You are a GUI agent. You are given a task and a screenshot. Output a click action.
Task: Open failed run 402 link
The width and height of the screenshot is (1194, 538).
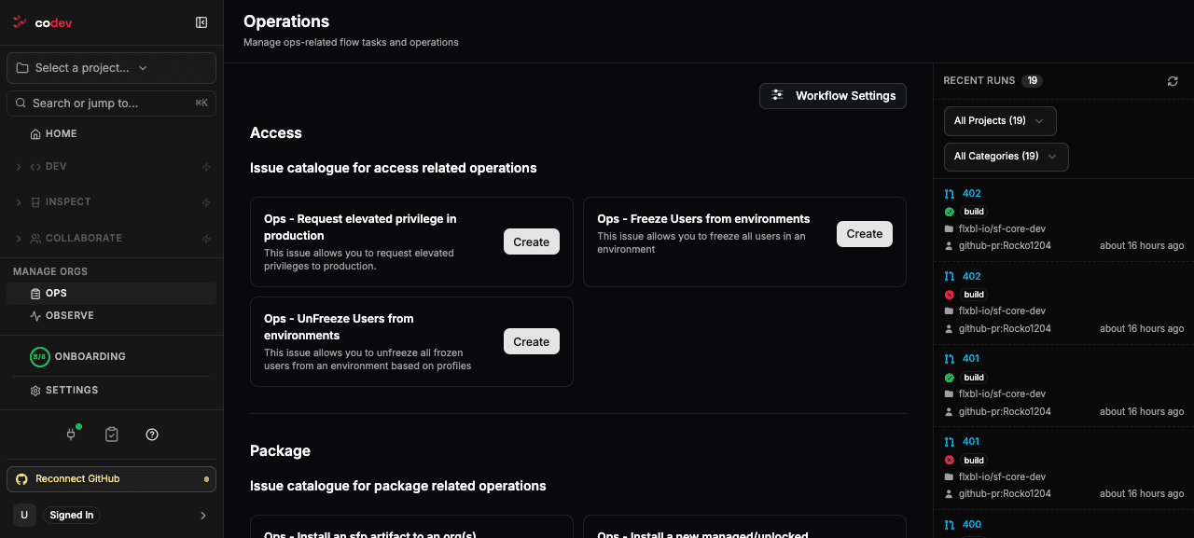coord(972,277)
